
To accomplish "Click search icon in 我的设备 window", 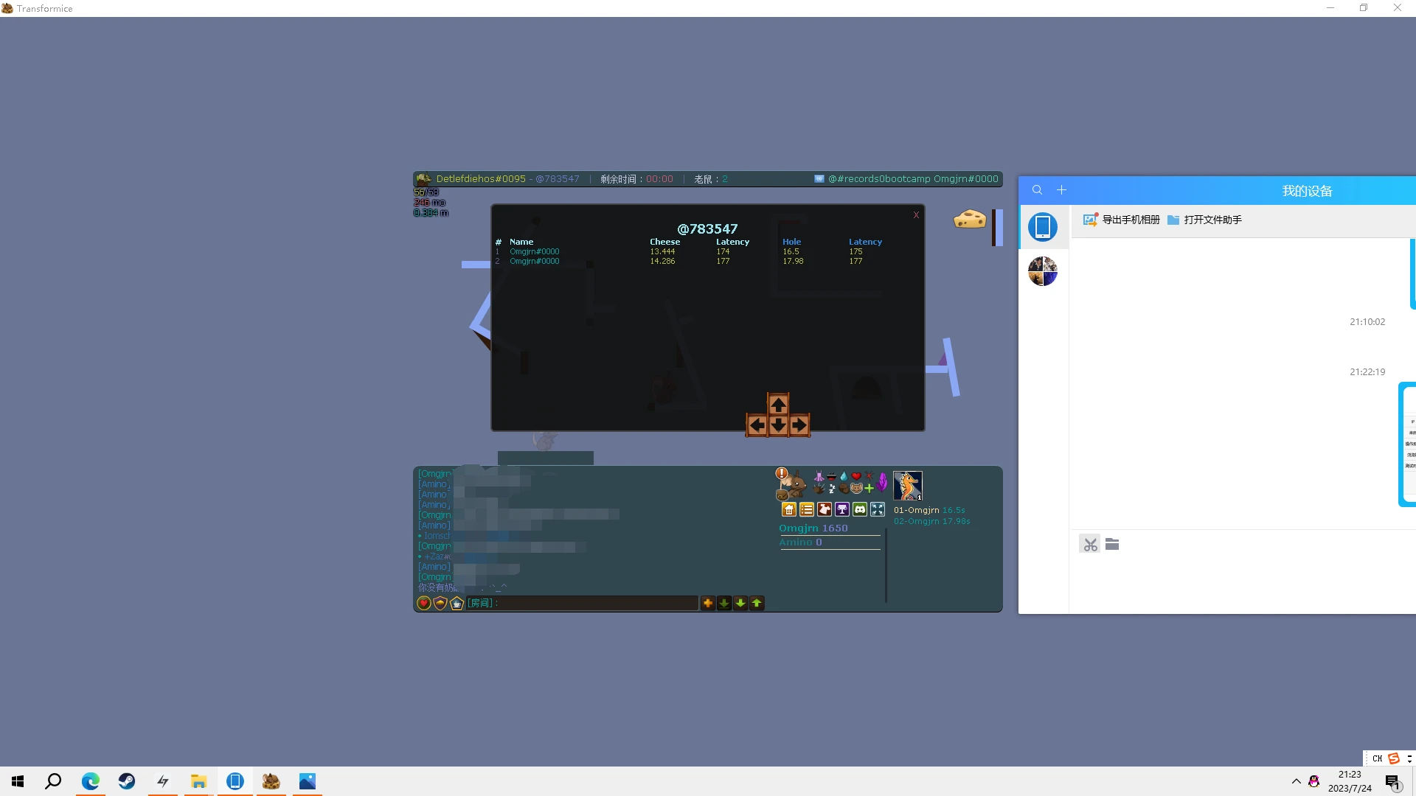I will point(1037,190).
